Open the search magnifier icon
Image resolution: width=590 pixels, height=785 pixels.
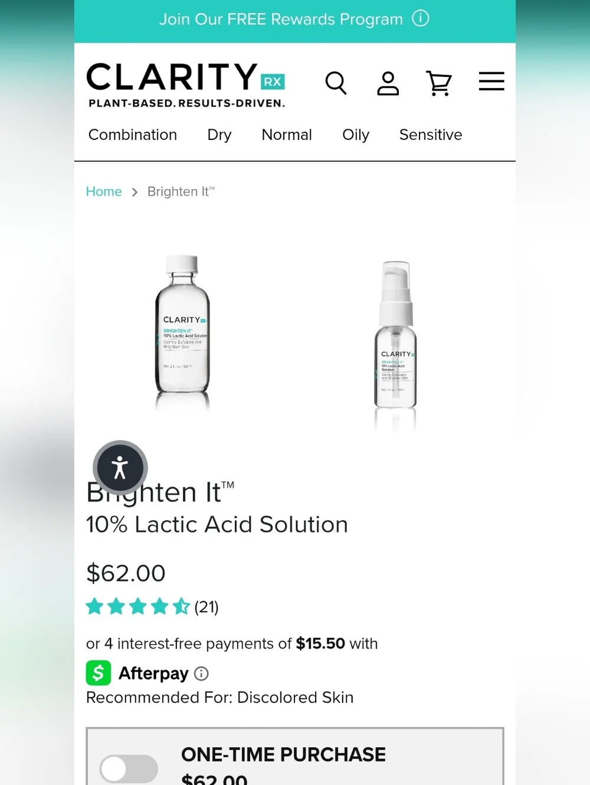336,83
